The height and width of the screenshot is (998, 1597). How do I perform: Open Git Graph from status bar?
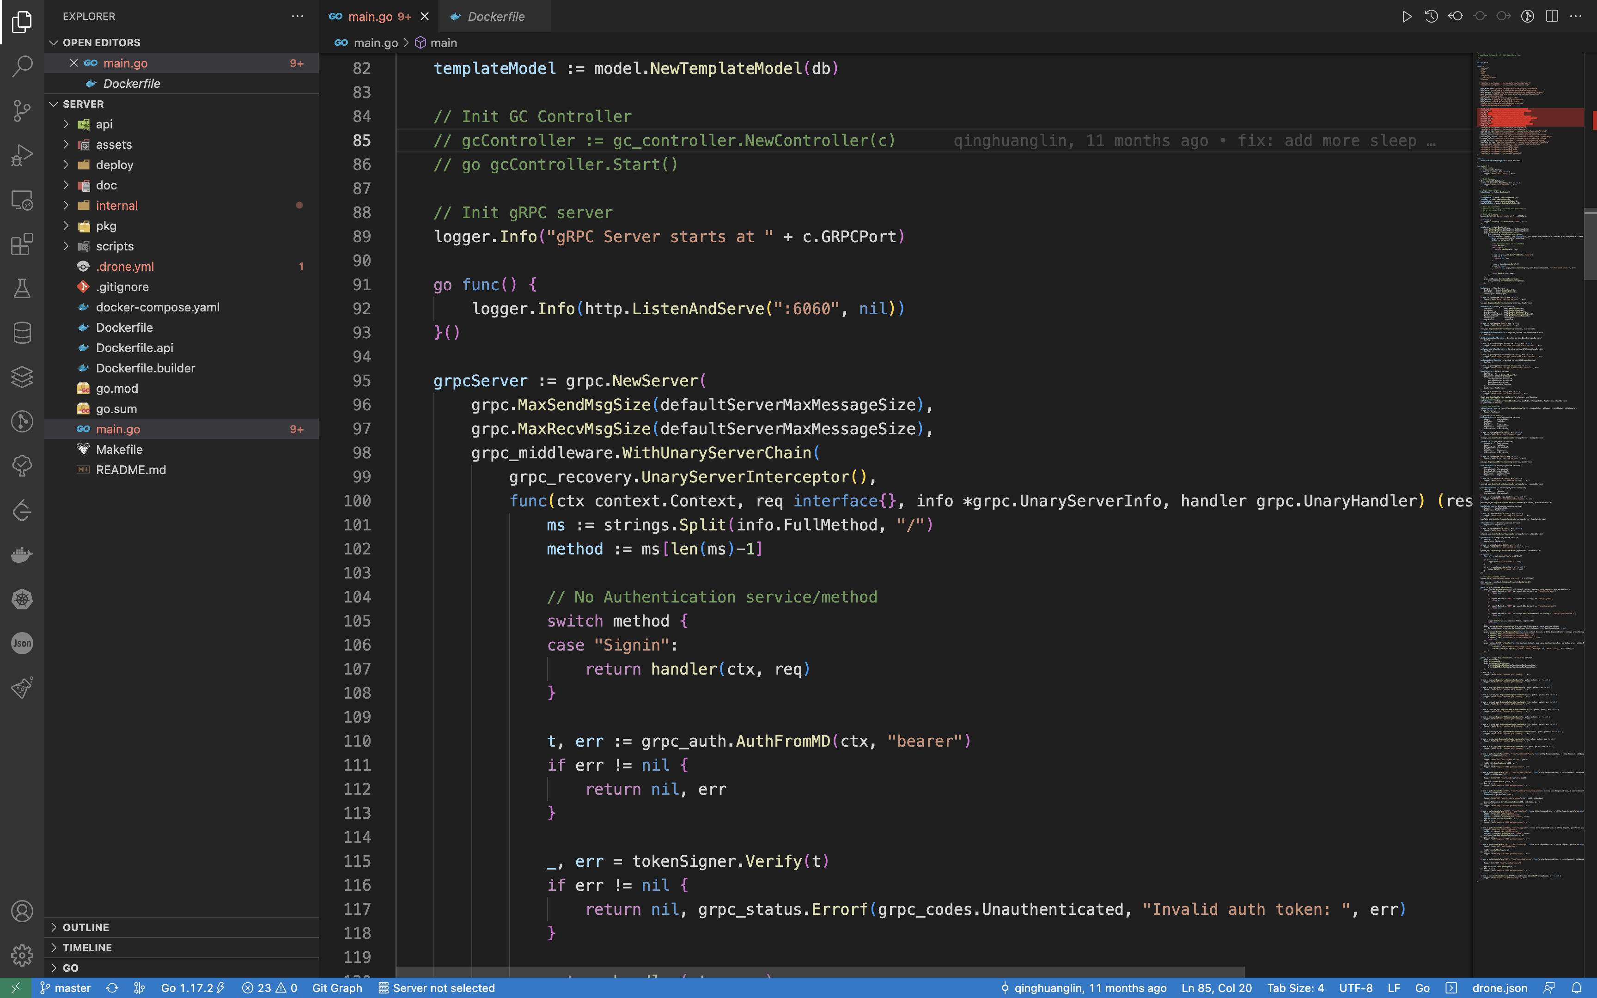(337, 987)
